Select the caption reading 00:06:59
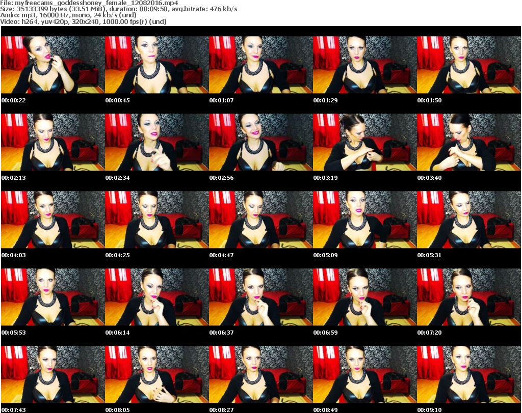Image resolution: width=522 pixels, height=413 pixels. (x=325, y=333)
